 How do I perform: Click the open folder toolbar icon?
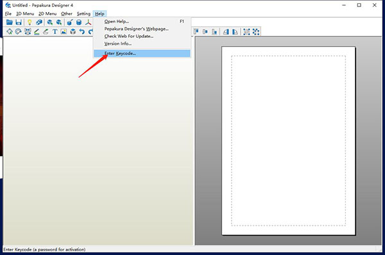tap(10, 22)
